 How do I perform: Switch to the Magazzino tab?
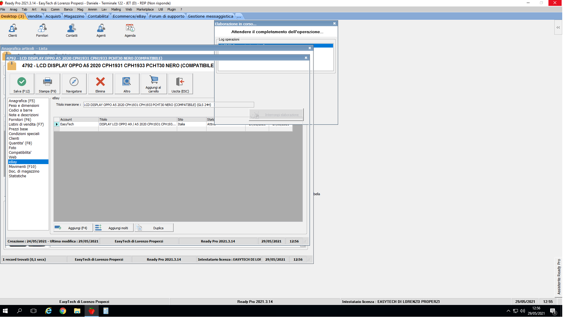point(74,16)
